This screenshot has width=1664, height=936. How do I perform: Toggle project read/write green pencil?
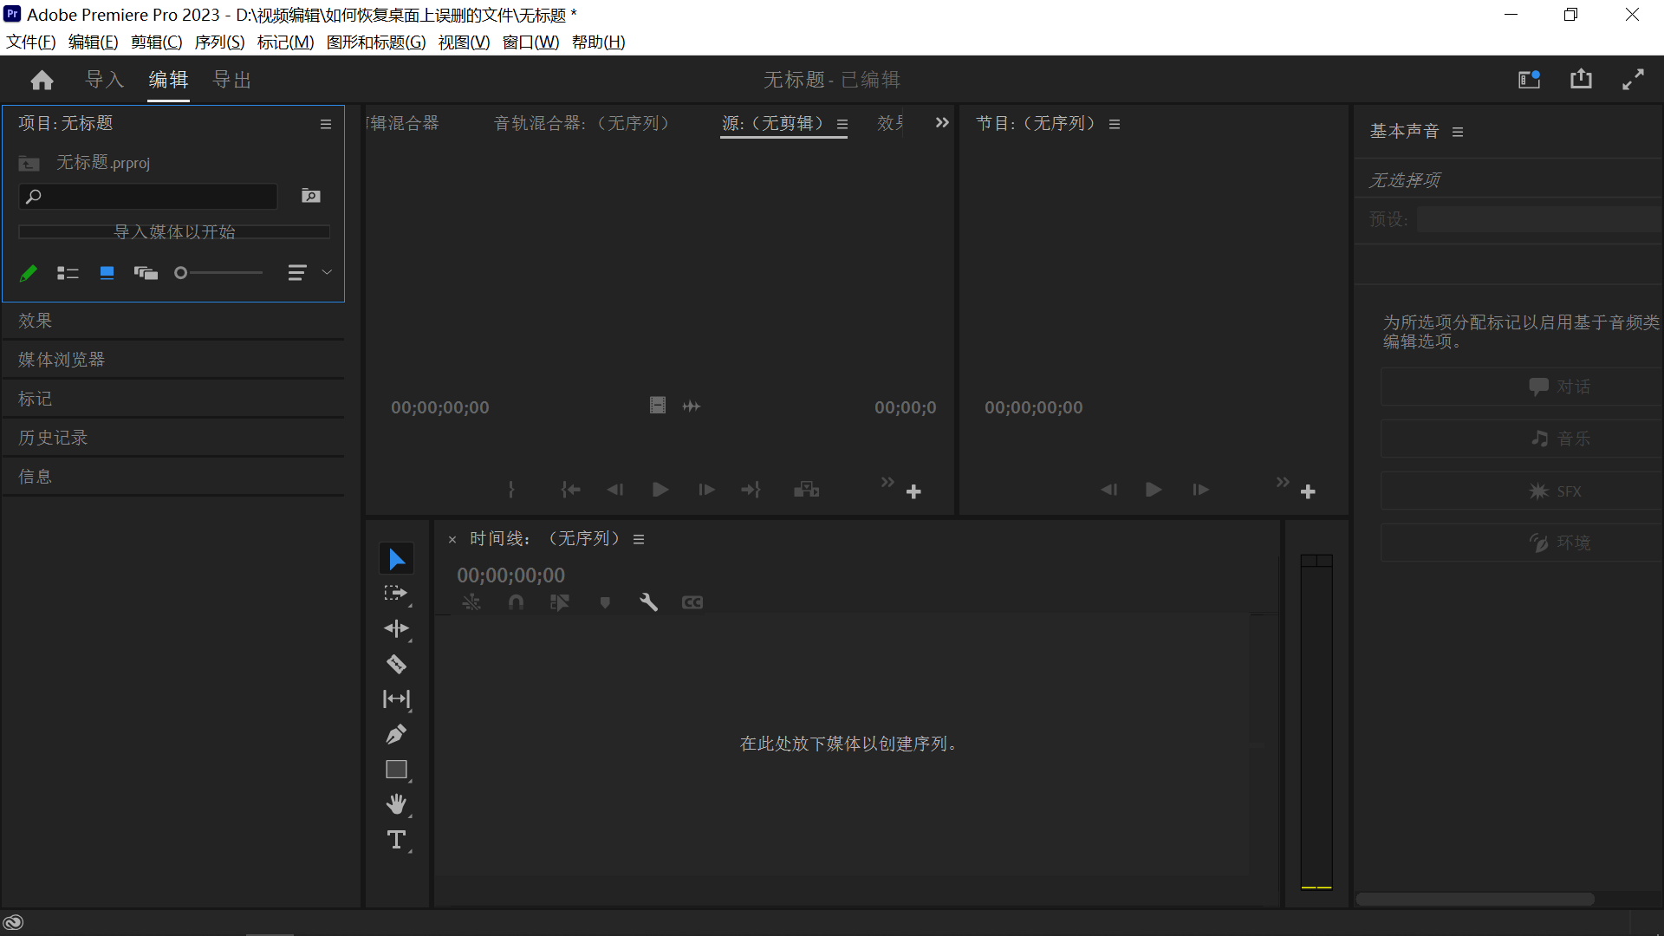[x=29, y=273]
